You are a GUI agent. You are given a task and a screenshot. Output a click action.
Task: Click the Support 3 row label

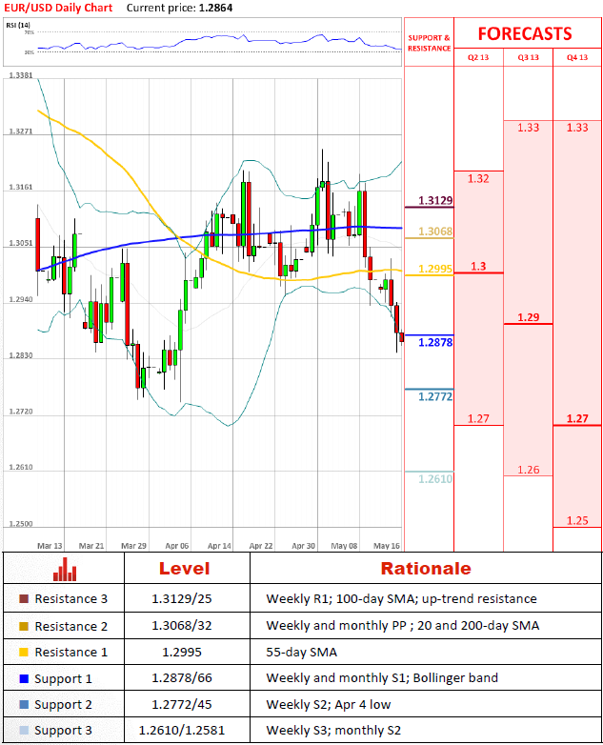coord(63,731)
